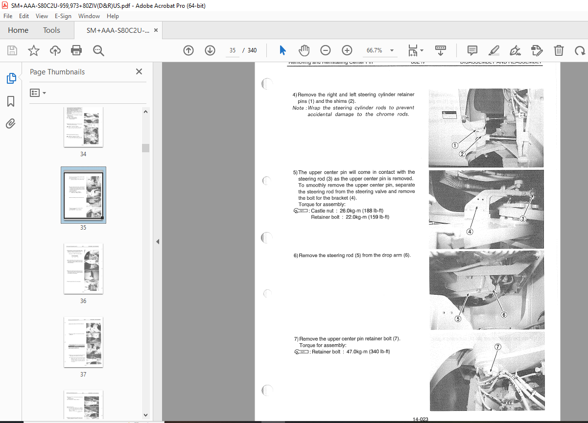Click the thumbnails panel scroll down arrow
The image size is (588, 423).
click(x=145, y=415)
